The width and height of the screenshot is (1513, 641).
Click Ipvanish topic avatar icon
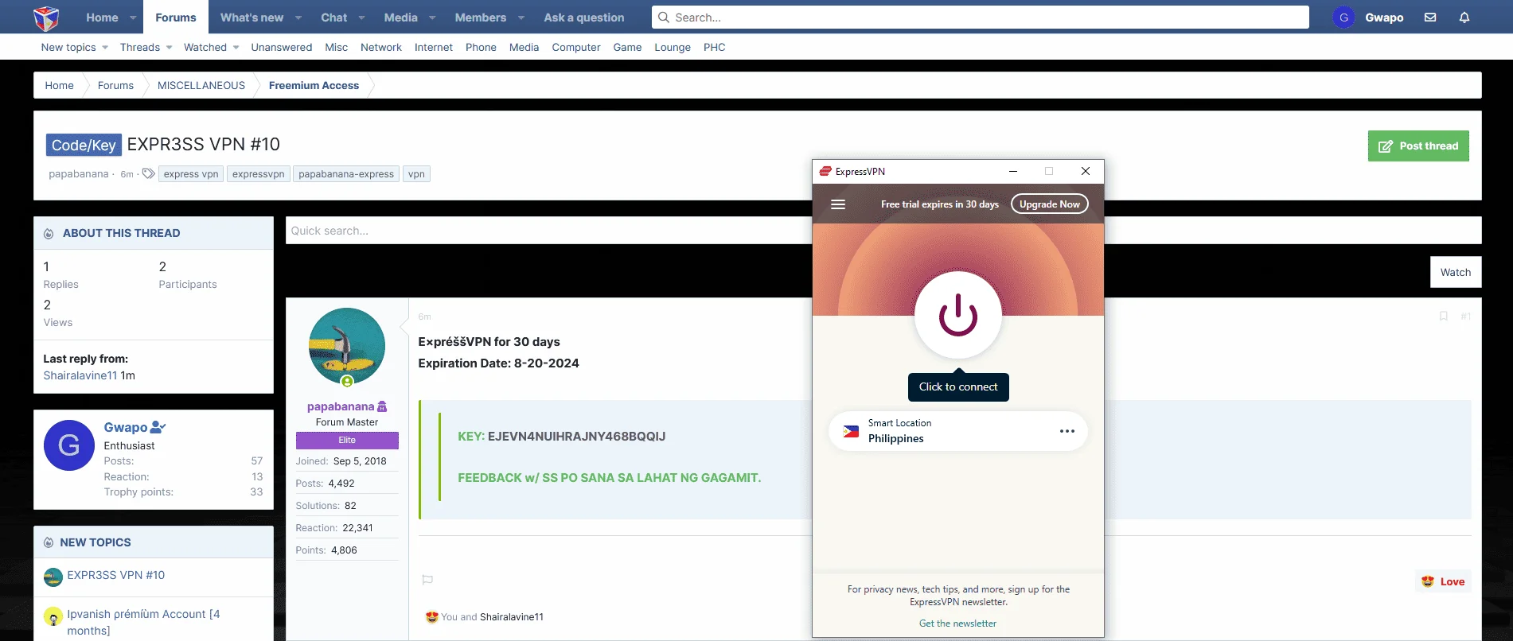[53, 616]
